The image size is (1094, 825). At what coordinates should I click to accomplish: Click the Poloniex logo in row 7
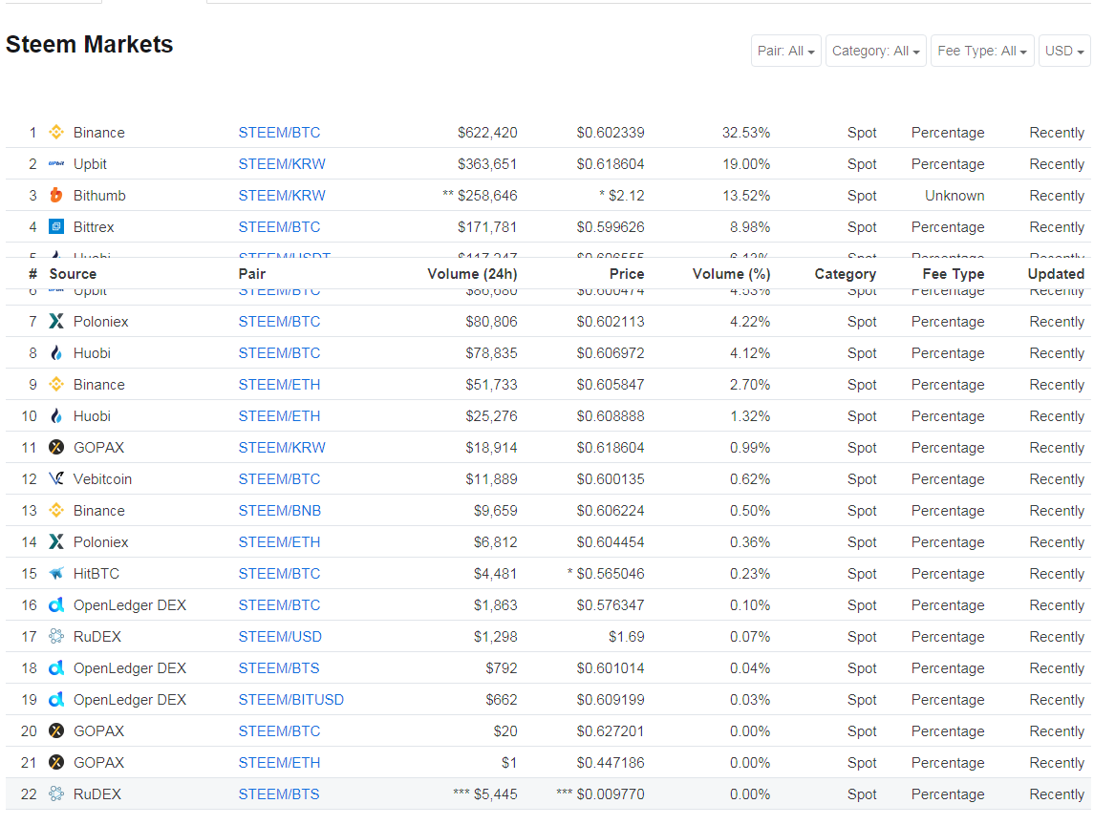tap(56, 321)
